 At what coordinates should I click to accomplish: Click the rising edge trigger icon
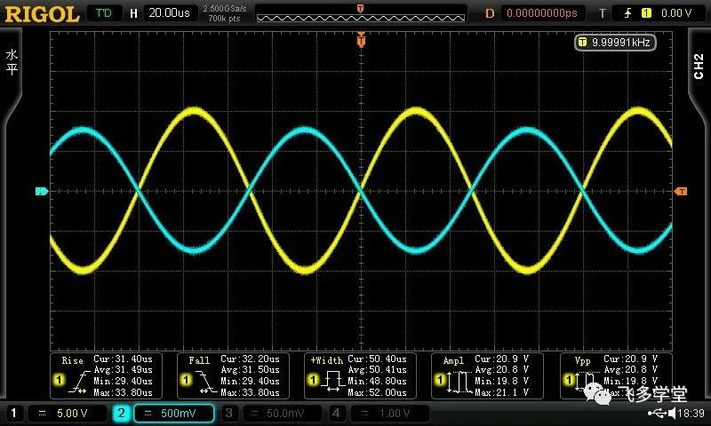pyautogui.click(x=627, y=13)
